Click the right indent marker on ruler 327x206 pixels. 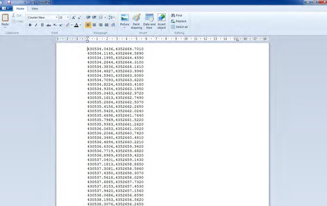(x=237, y=40)
